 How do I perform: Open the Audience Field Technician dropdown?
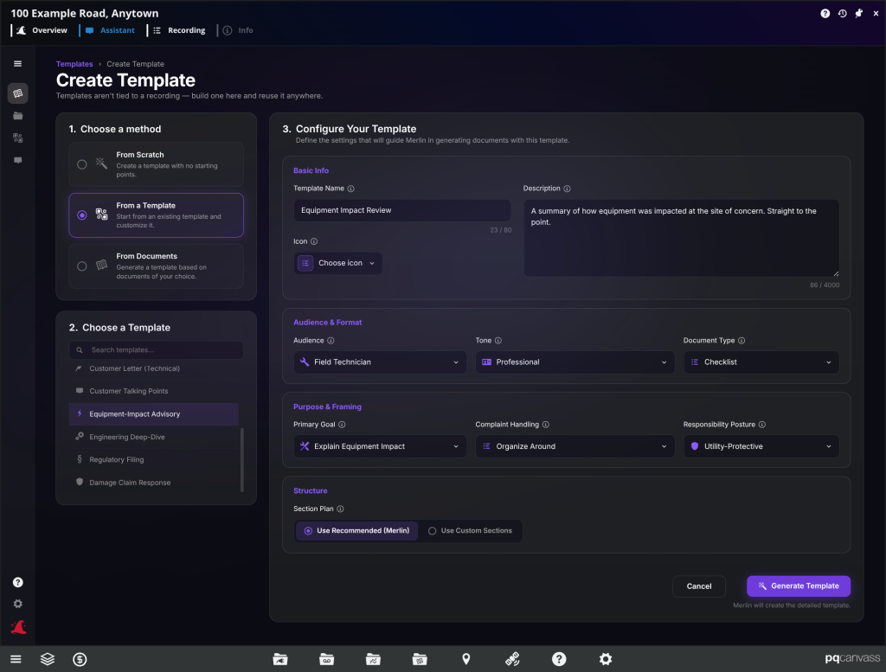click(x=380, y=362)
